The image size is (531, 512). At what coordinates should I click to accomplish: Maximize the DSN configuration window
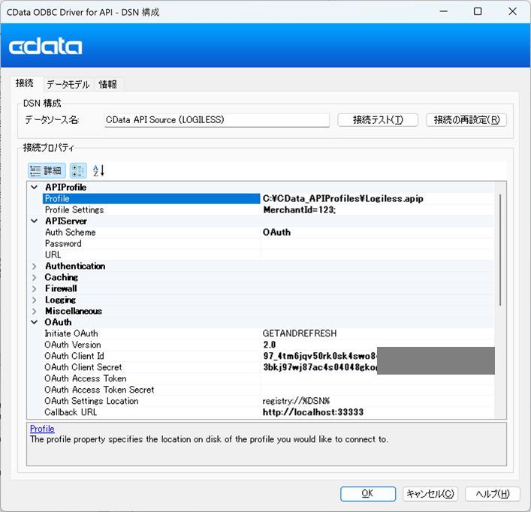pos(478,11)
